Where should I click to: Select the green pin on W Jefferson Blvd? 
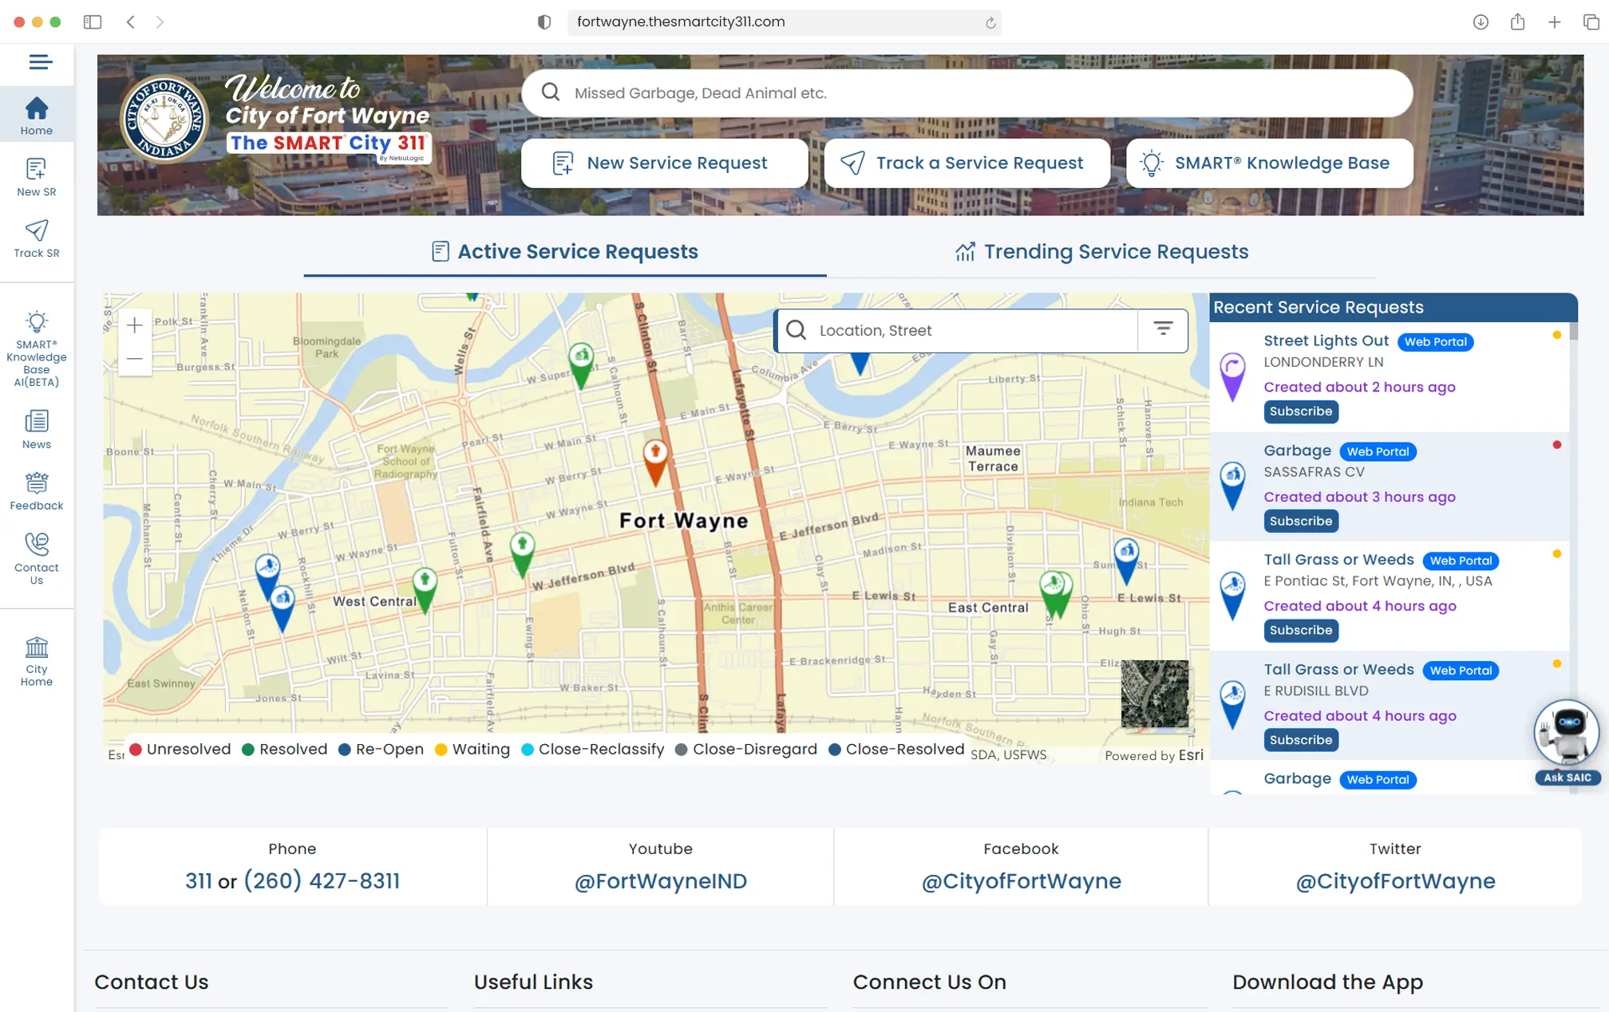pyautogui.click(x=522, y=554)
